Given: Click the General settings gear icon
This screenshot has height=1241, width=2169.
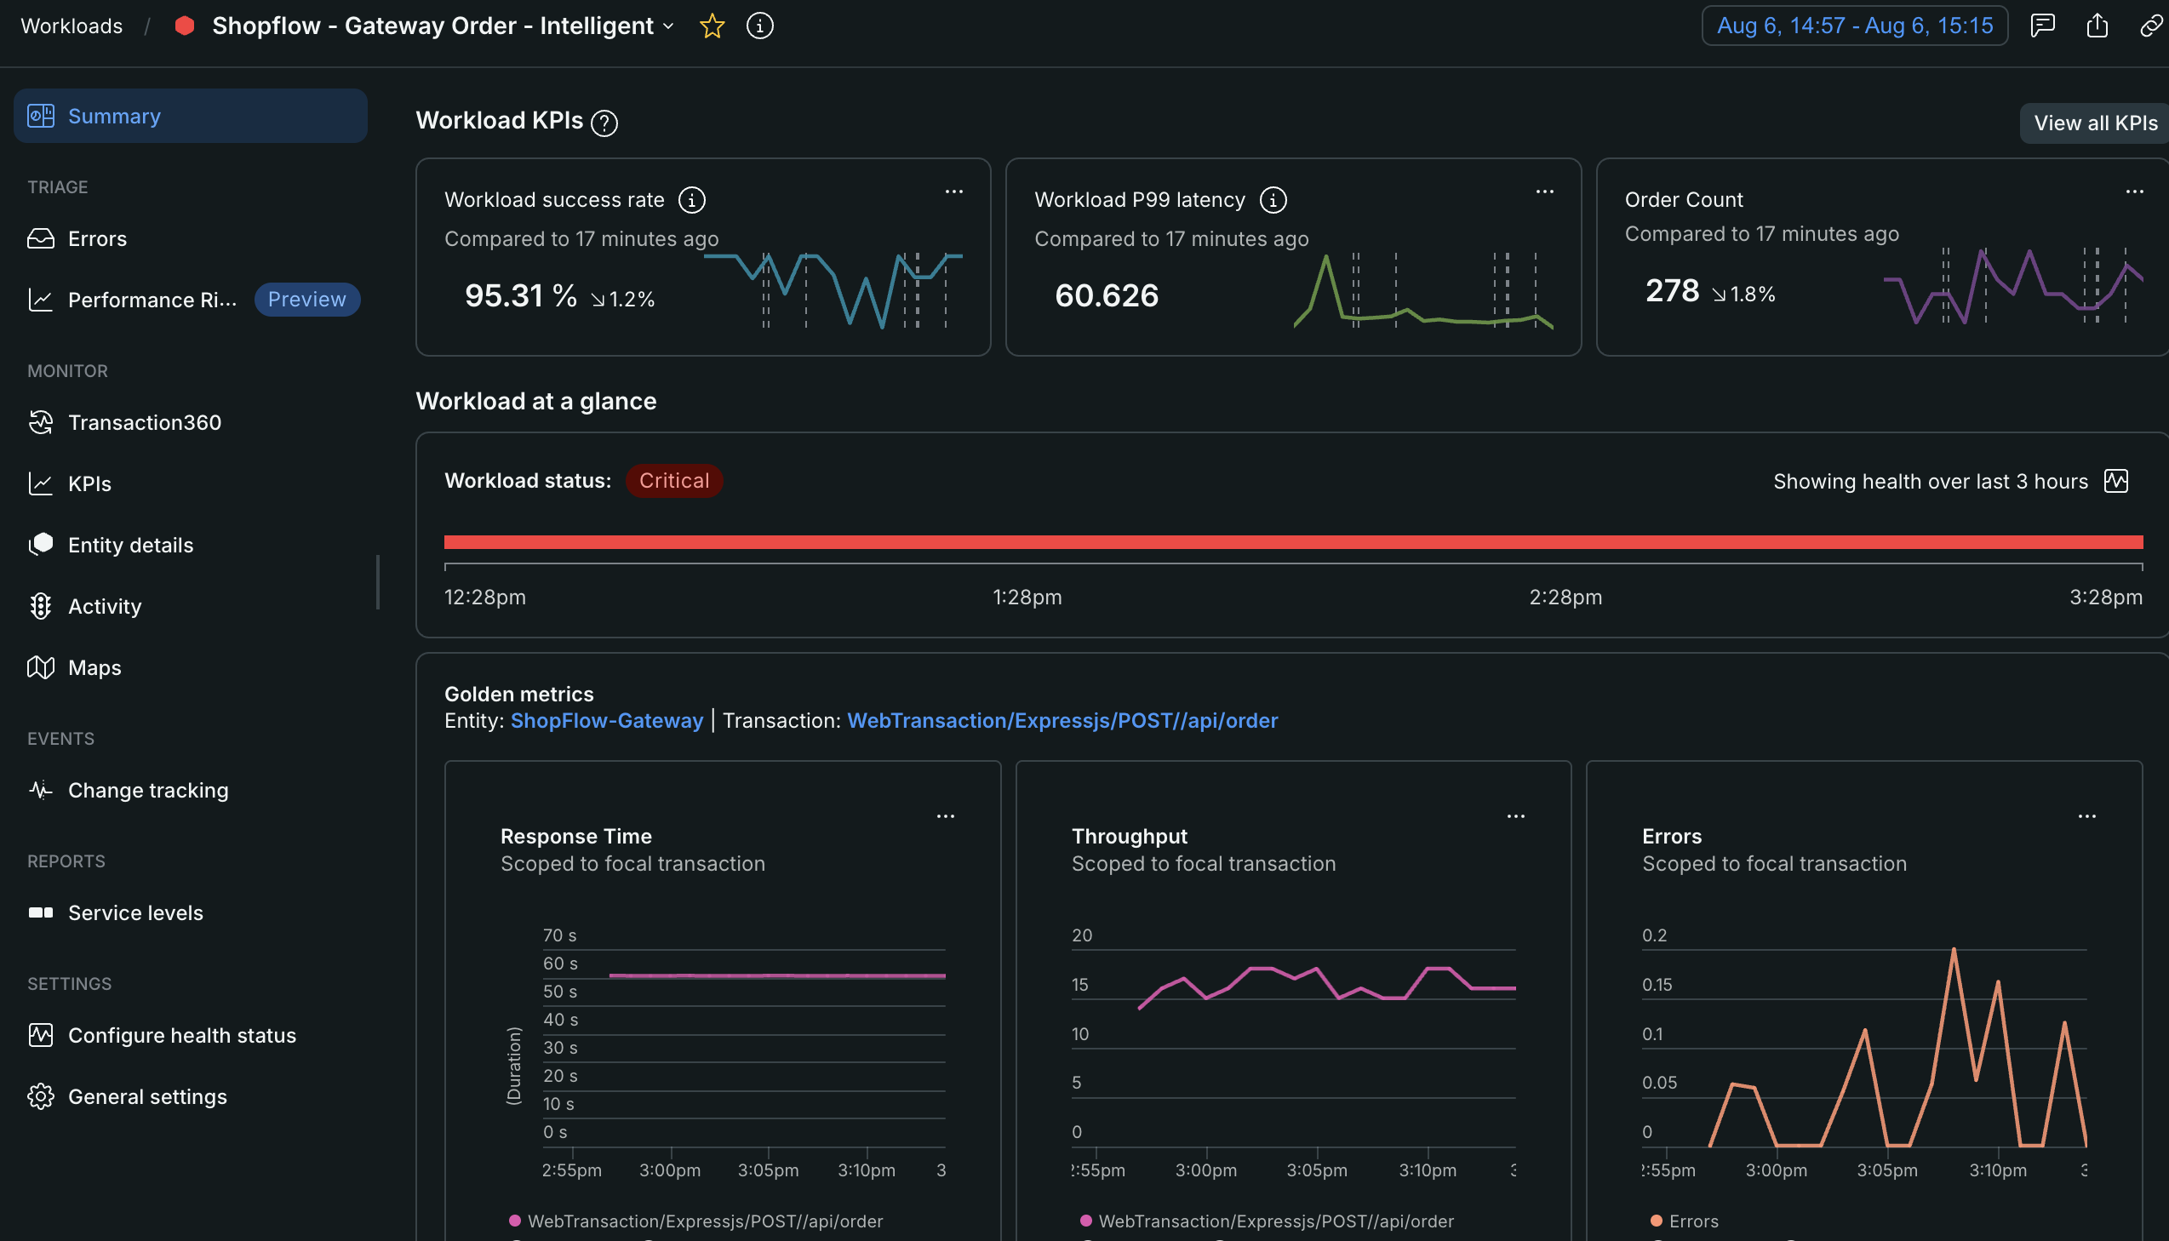Looking at the screenshot, I should coord(41,1097).
